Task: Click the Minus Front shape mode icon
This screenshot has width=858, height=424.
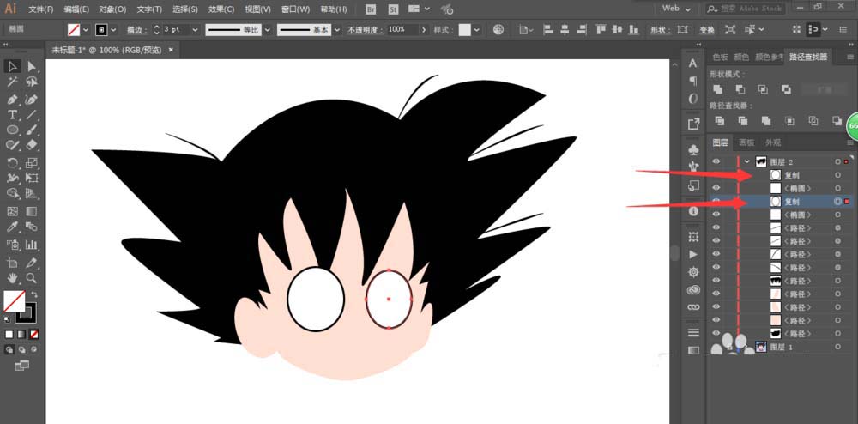Action: click(740, 89)
